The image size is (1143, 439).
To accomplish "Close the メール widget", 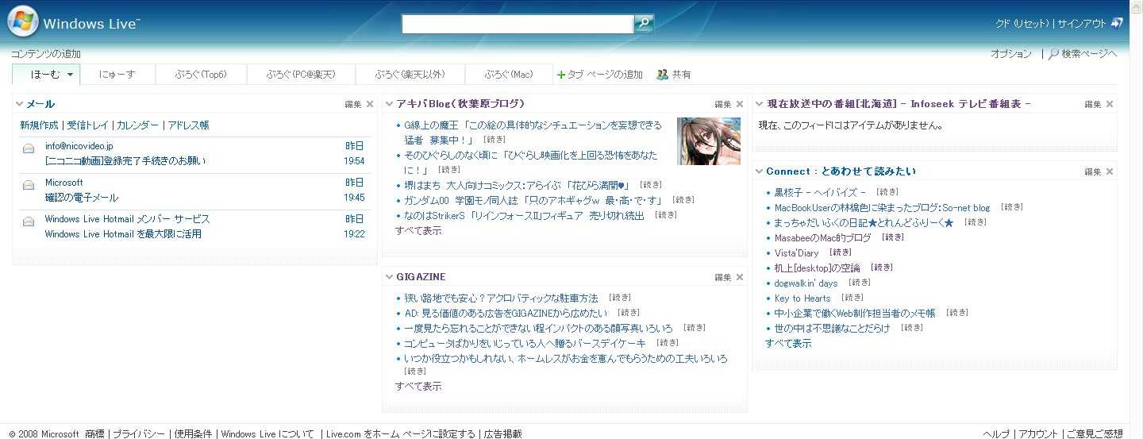I will point(370,104).
